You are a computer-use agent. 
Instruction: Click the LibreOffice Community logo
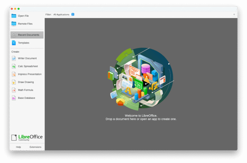(x=27, y=138)
